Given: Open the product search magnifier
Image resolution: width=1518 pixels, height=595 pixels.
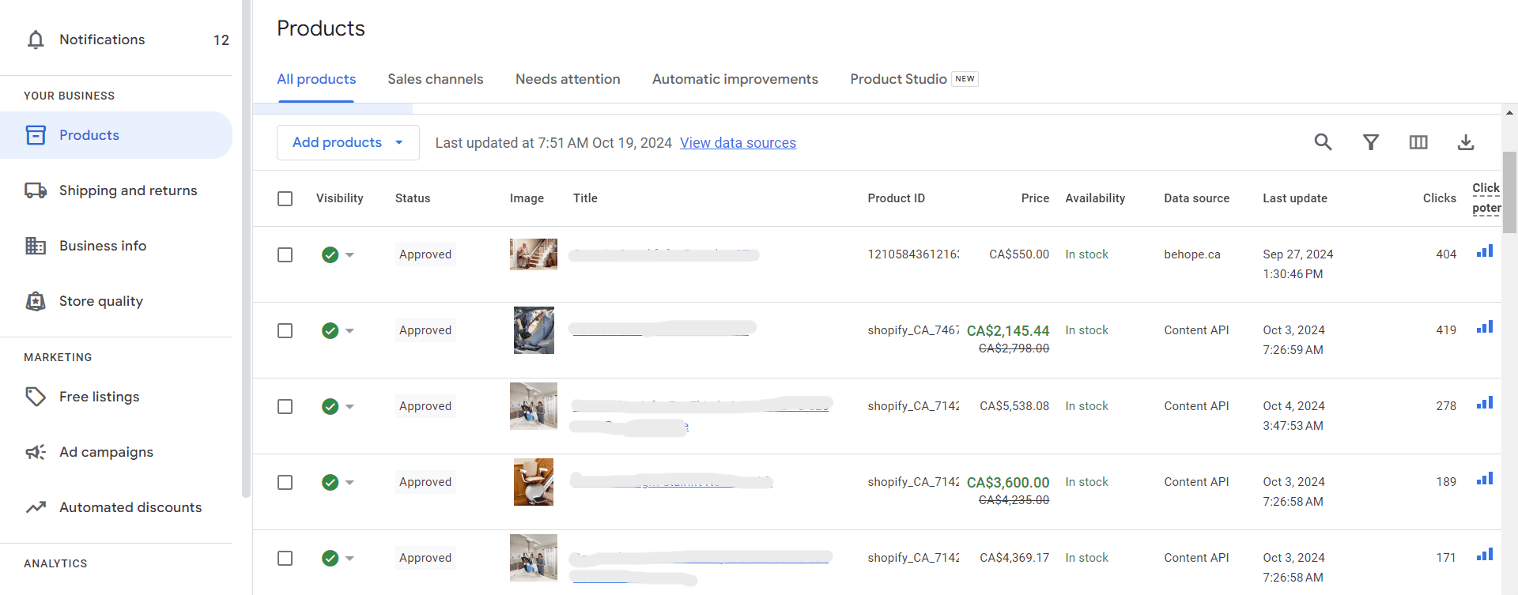Looking at the screenshot, I should point(1323,142).
